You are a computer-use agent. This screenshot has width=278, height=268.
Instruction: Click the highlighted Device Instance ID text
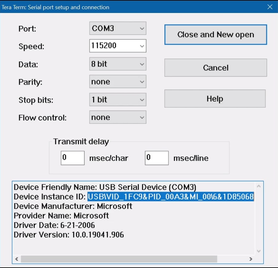pos(170,197)
